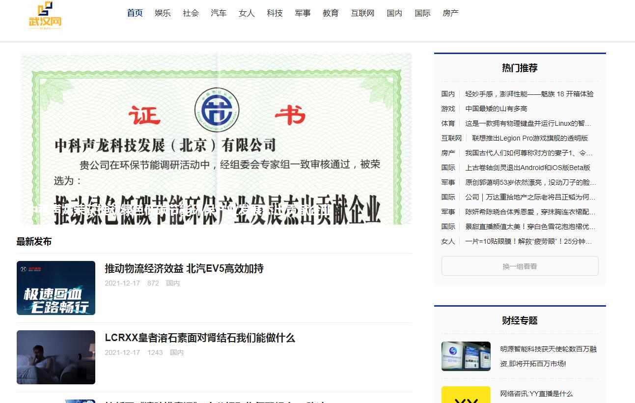Image resolution: width=635 pixels, height=403 pixels.
Task: Open article 陈妍希陈晓合体秀恩爱
Action: [530, 212]
